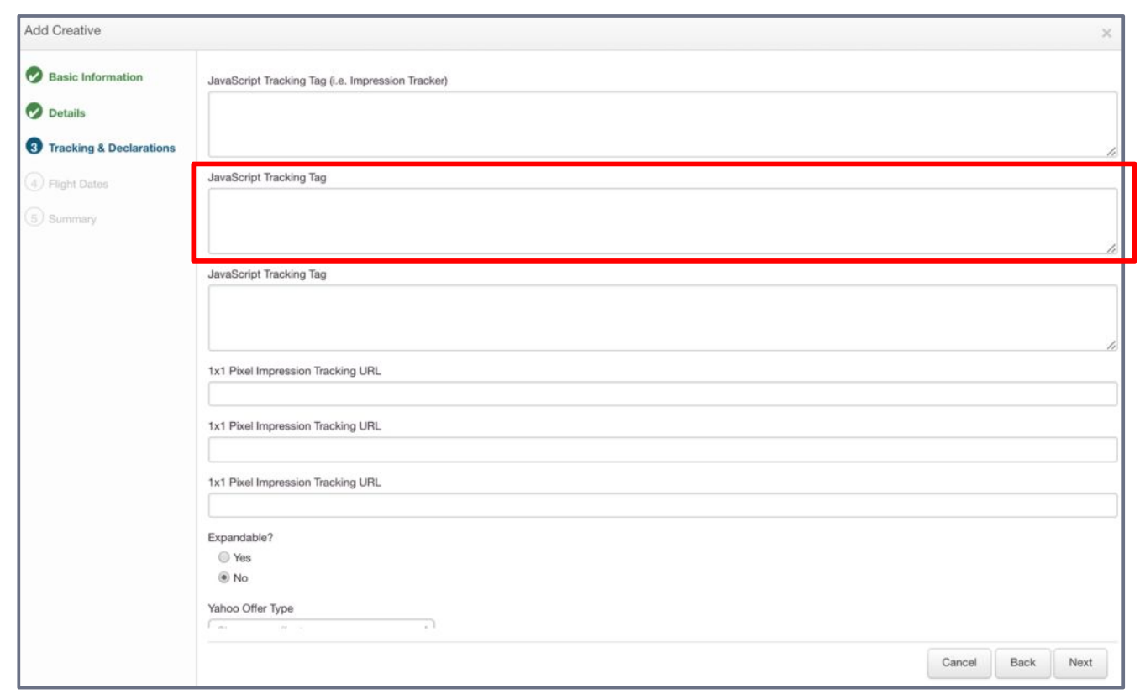Click the step 3 number circle icon
Viewport: 1145px width, 694px height.
tap(34, 148)
